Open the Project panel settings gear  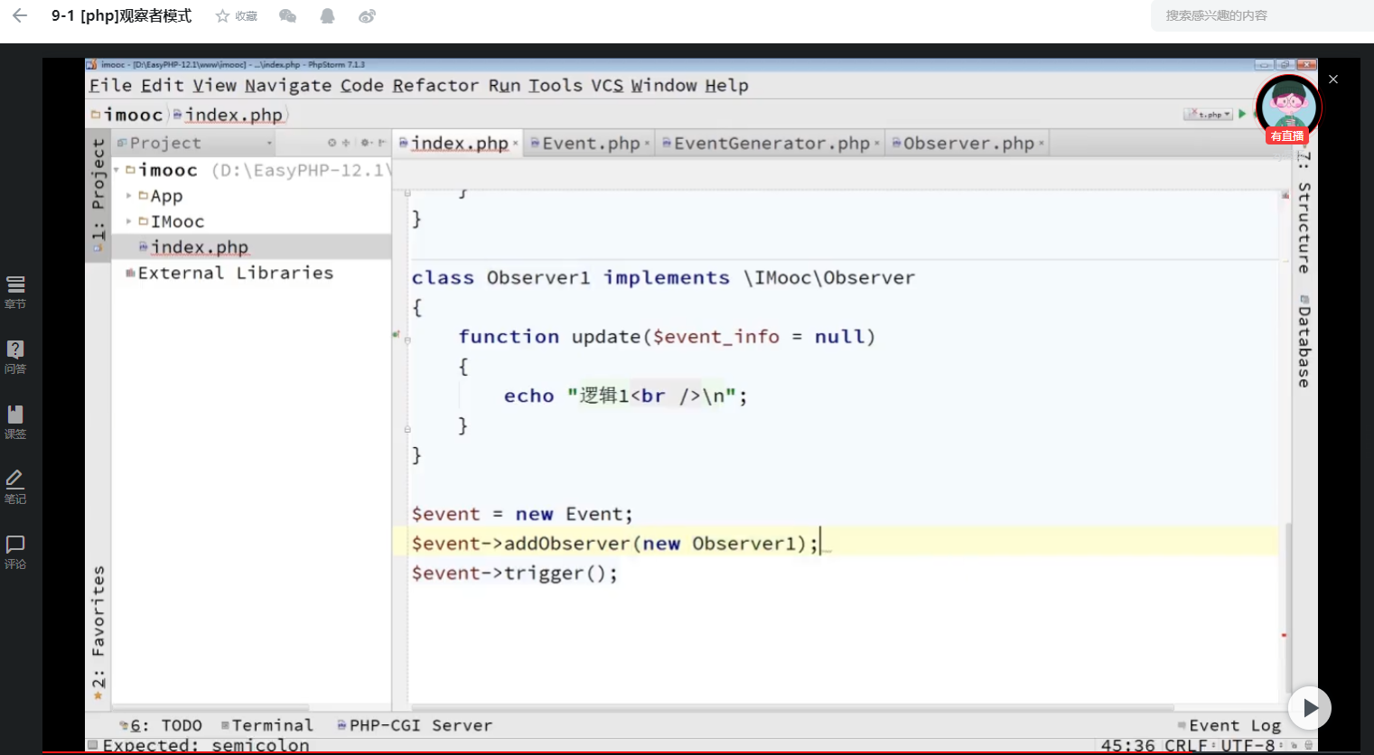point(367,143)
